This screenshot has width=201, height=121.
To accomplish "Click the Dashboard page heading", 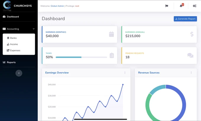I will click(53, 19).
